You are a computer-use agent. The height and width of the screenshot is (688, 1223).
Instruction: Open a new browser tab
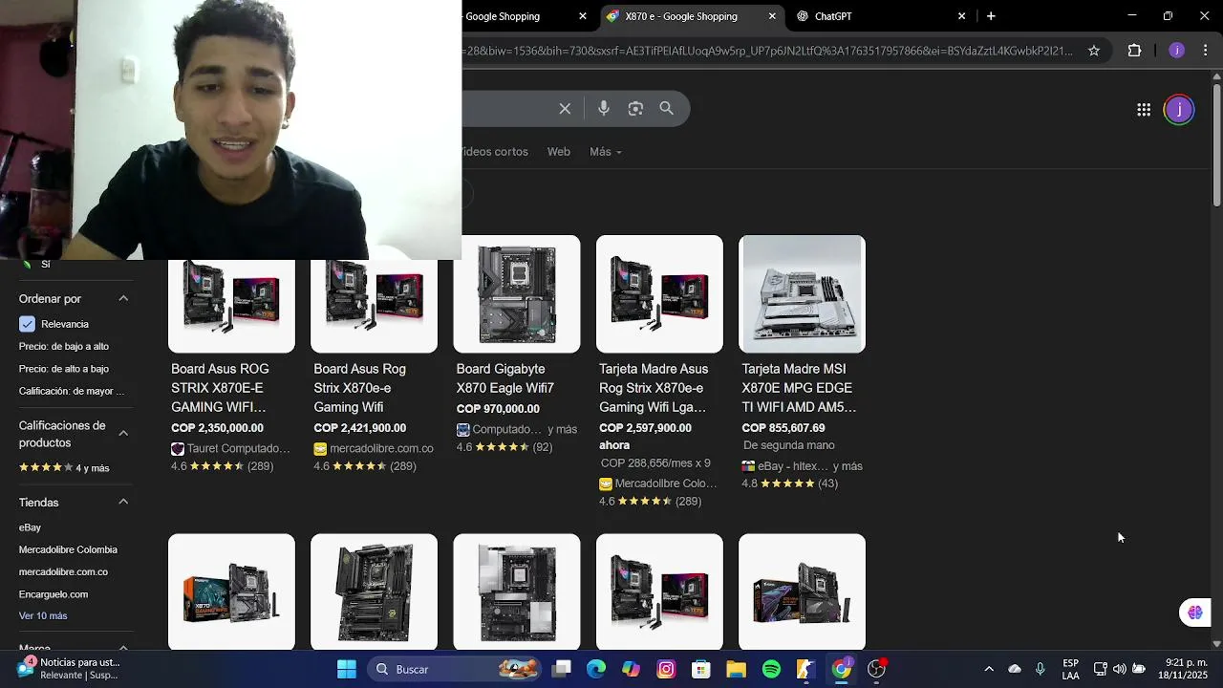991,16
